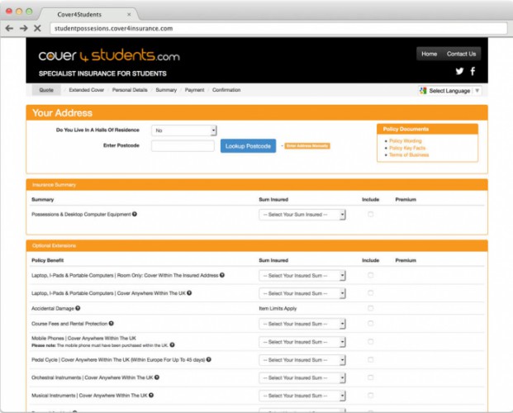
Task: Open the Policy Key Facts link
Action: point(407,148)
